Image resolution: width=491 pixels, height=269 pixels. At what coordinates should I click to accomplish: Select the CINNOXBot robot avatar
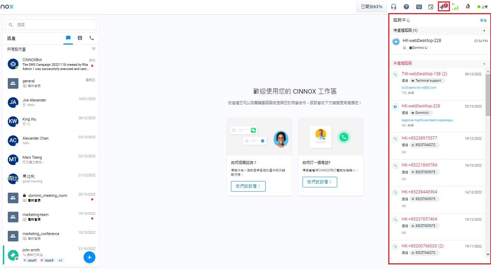pos(13,64)
